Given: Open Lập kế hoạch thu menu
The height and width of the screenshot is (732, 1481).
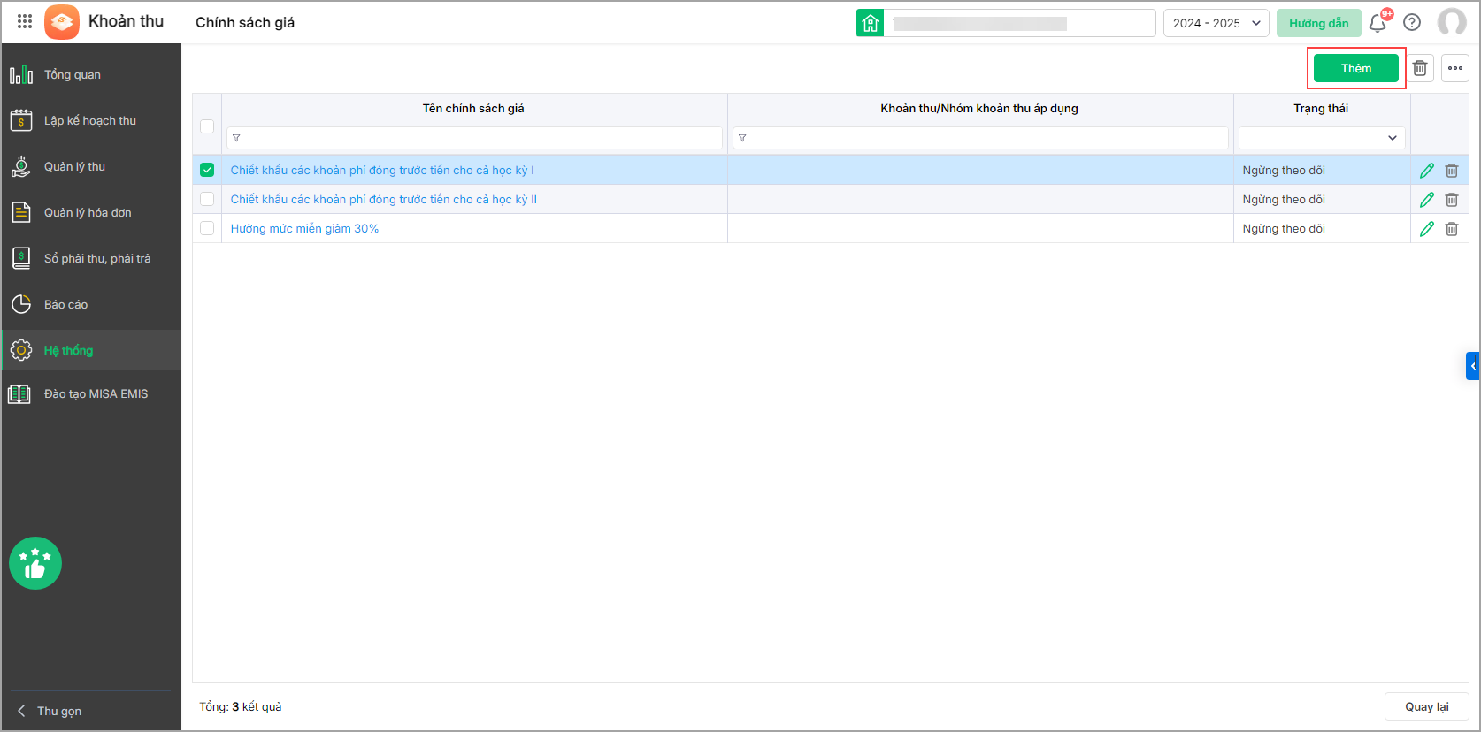Looking at the screenshot, I should tap(91, 121).
